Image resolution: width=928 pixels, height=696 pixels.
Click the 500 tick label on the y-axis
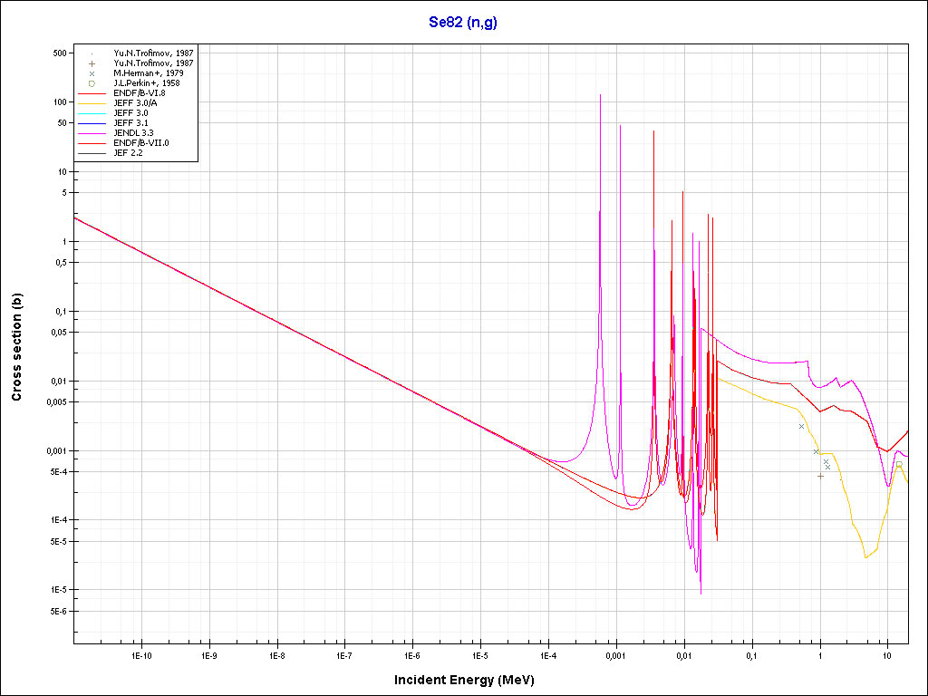tap(61, 53)
